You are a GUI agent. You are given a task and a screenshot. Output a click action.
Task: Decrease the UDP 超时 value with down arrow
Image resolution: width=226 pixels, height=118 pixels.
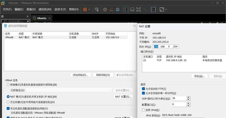tap(188, 99)
